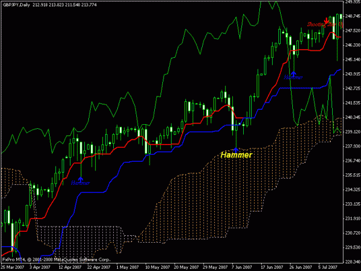This screenshot has width=361, height=271.
Task: Click the 229.530 price level
Action: [352, 247]
